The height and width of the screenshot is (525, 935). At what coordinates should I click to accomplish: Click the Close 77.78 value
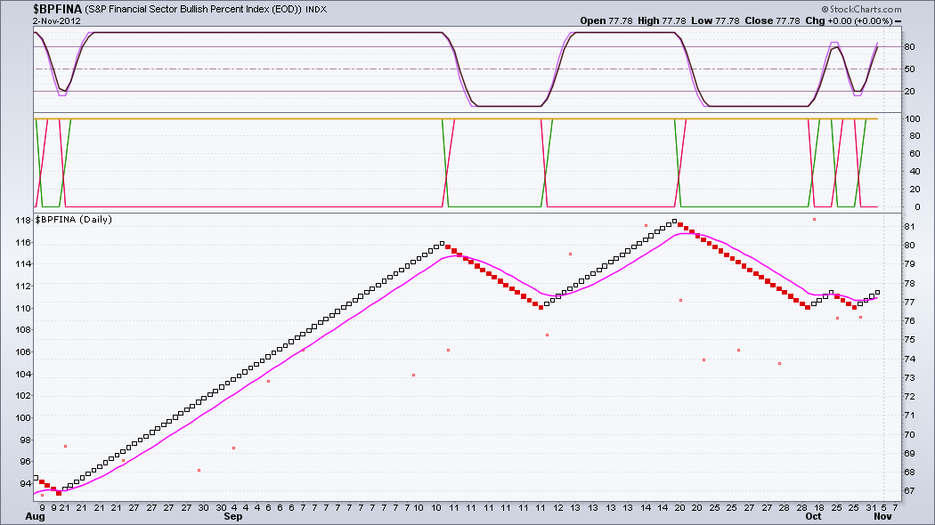(772, 20)
